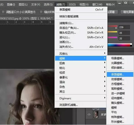Open 液化(L)... filter
134x125 pixels.
81,37
